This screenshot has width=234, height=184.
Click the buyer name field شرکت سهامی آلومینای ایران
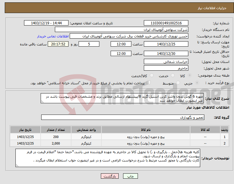[x=122, y=30]
